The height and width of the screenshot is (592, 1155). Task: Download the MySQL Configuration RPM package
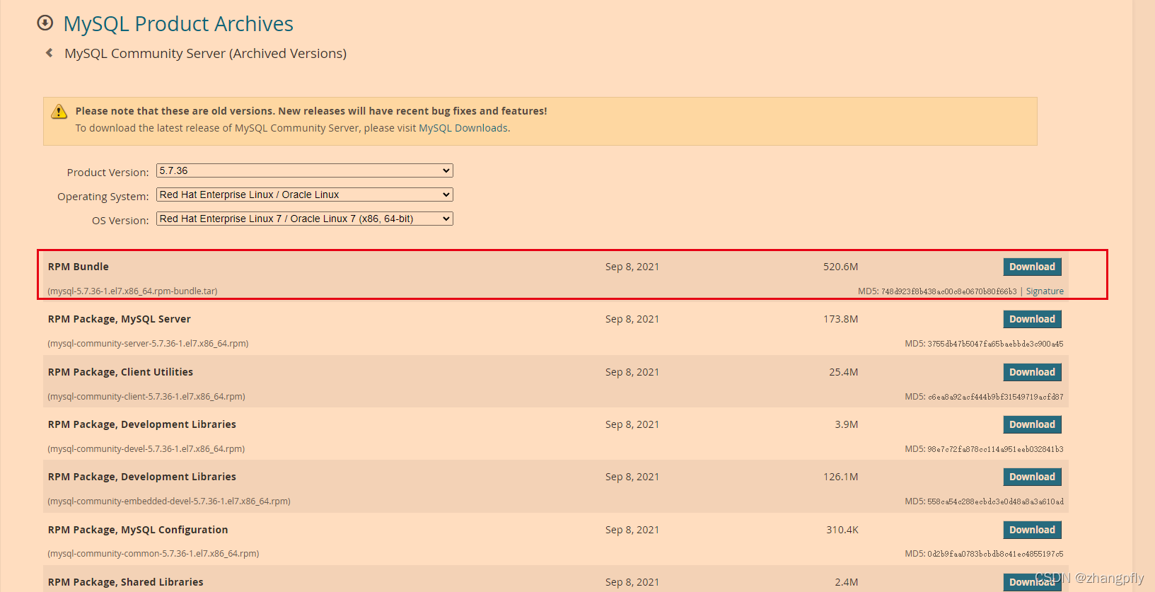tap(1032, 530)
